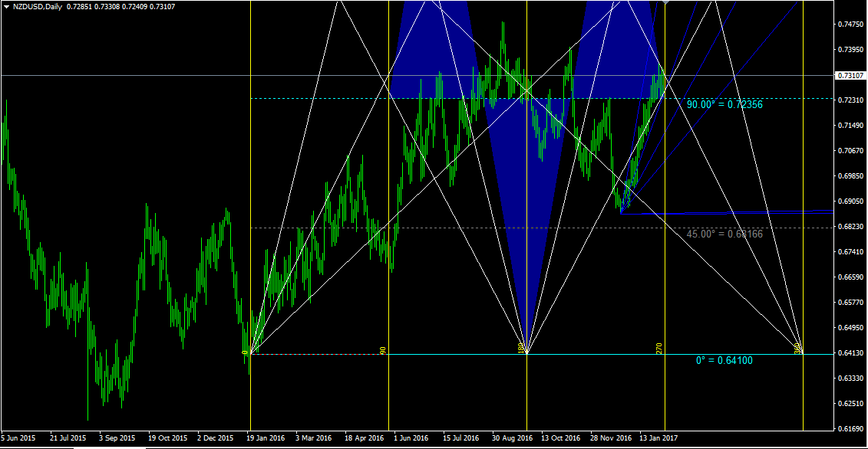
Task: Click the 30 Aug 2016 date label
Action: (513, 438)
